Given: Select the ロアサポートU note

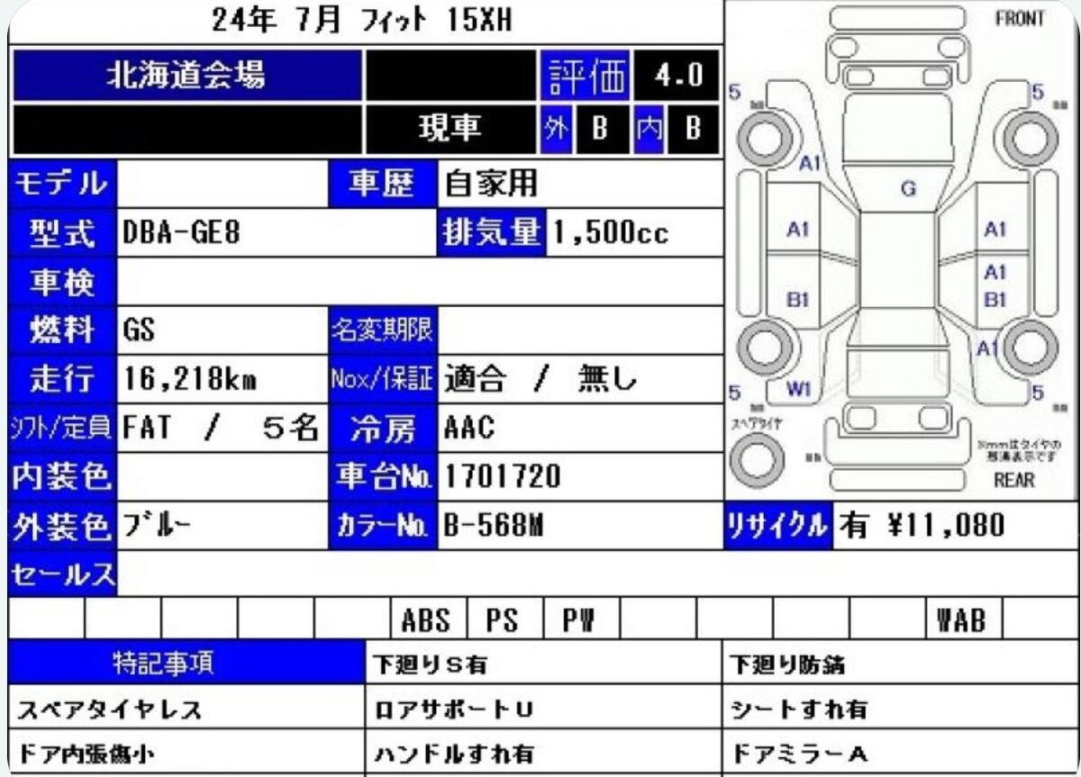Looking at the screenshot, I should 453,709.
